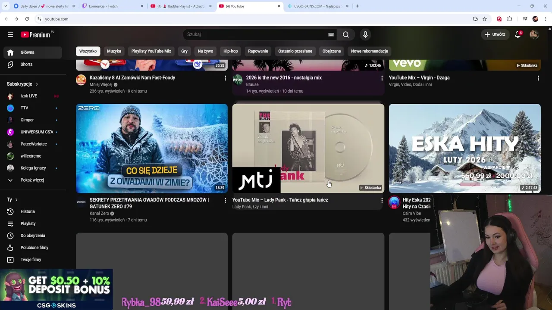Viewport: 552px width, 310px height.
Task: Bookmark this page with star icon
Action: pos(485,19)
